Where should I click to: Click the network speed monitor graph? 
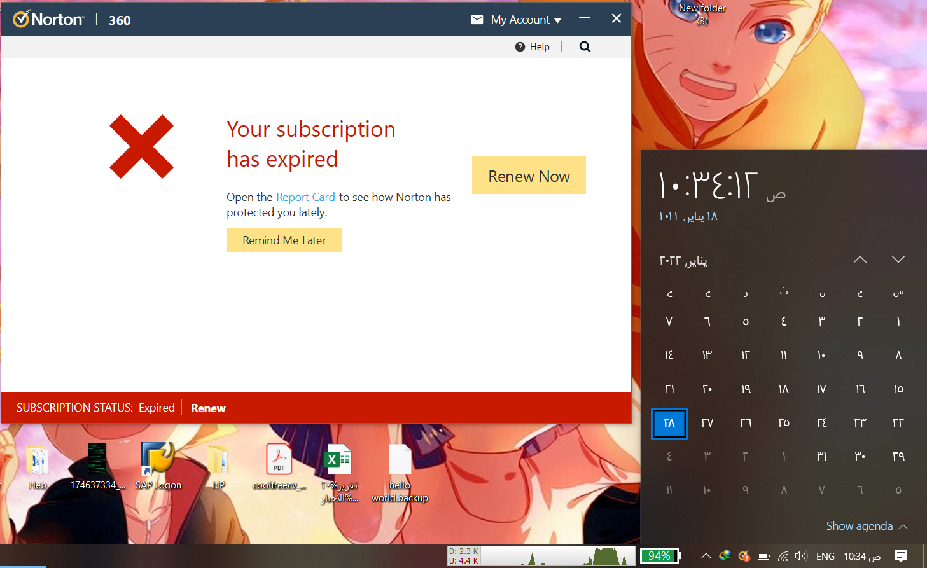pyautogui.click(x=558, y=556)
